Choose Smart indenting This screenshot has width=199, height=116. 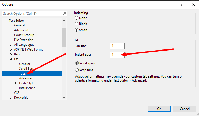pos(77,30)
